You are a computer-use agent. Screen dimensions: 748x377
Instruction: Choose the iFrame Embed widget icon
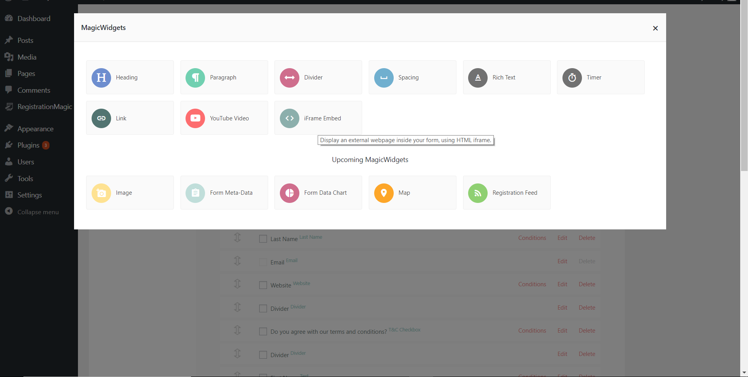[290, 118]
